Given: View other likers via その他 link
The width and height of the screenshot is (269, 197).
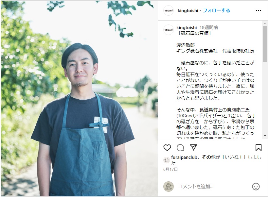Looking at the screenshot, I should 208,157.
